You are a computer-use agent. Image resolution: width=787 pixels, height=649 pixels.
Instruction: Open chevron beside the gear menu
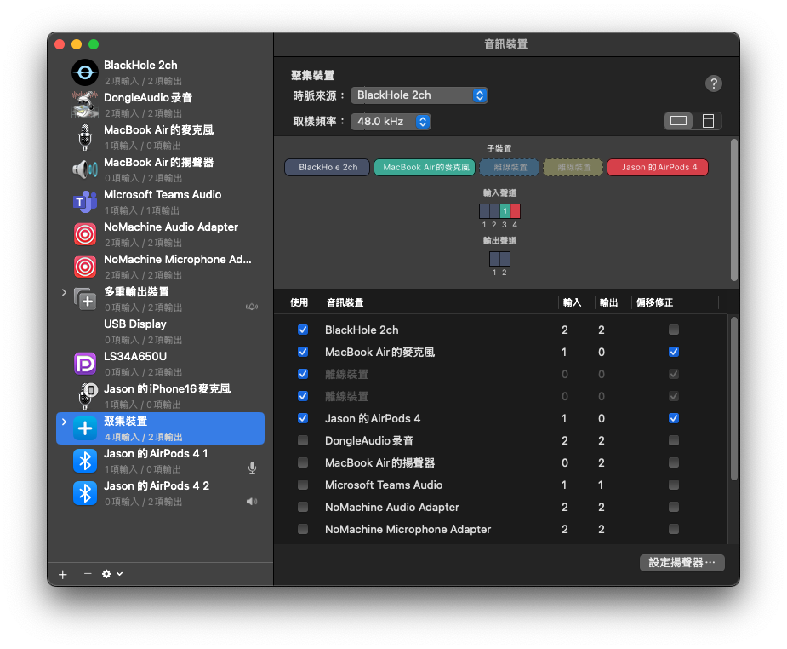pyautogui.click(x=119, y=574)
